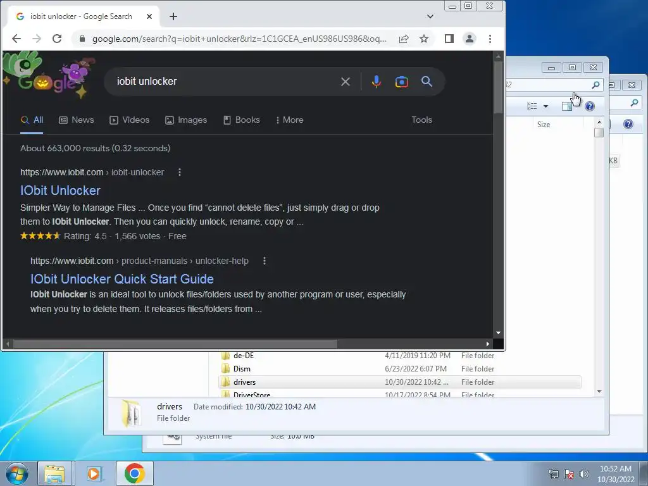The image size is (648, 486).
Task: Toggle Explorer preview pane icon
Action: point(567,106)
